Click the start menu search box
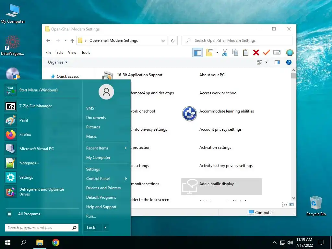Screen dimensions: 332x249 [42, 228]
